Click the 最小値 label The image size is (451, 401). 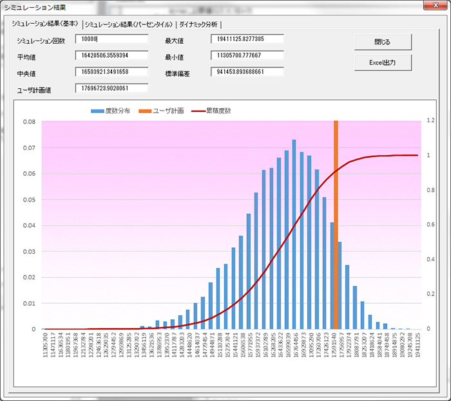[175, 57]
